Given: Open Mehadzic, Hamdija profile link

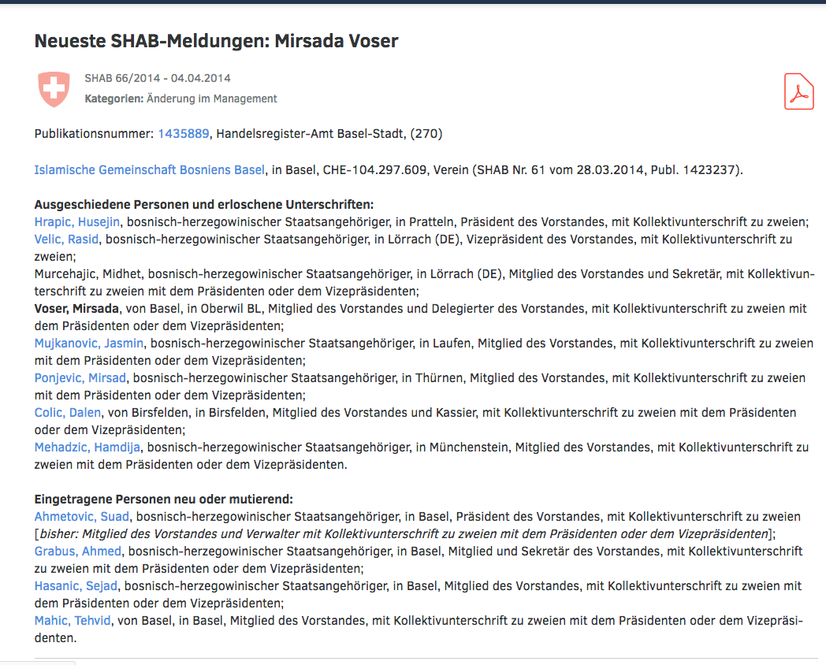Looking at the screenshot, I should tap(87, 448).
